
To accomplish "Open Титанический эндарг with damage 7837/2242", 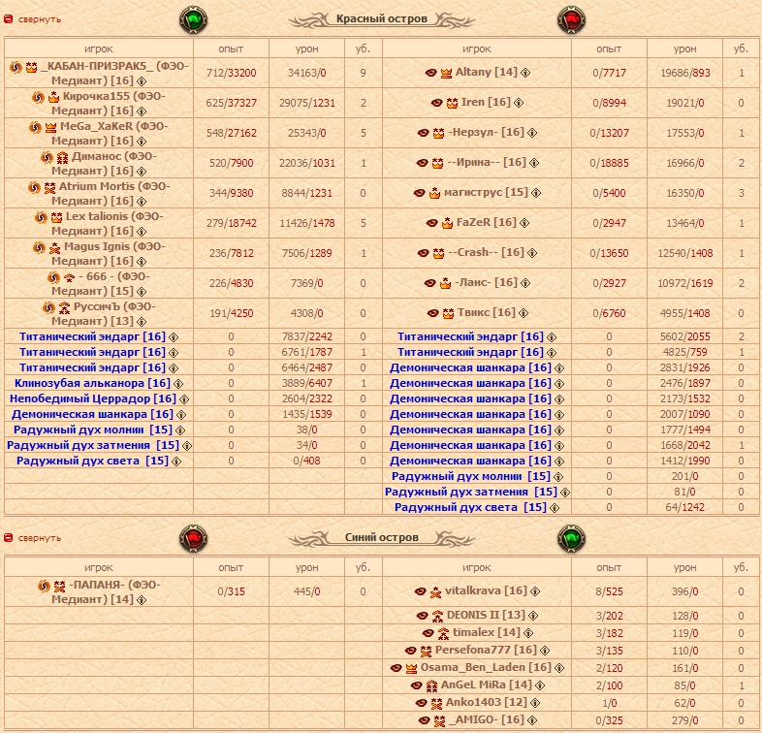I will [x=92, y=336].
